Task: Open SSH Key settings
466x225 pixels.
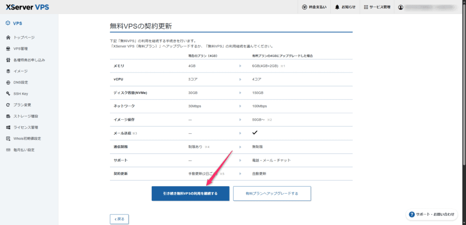Action: pos(21,94)
